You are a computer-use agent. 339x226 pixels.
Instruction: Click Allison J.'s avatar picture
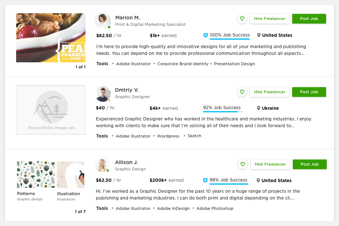pyautogui.click(x=102, y=165)
